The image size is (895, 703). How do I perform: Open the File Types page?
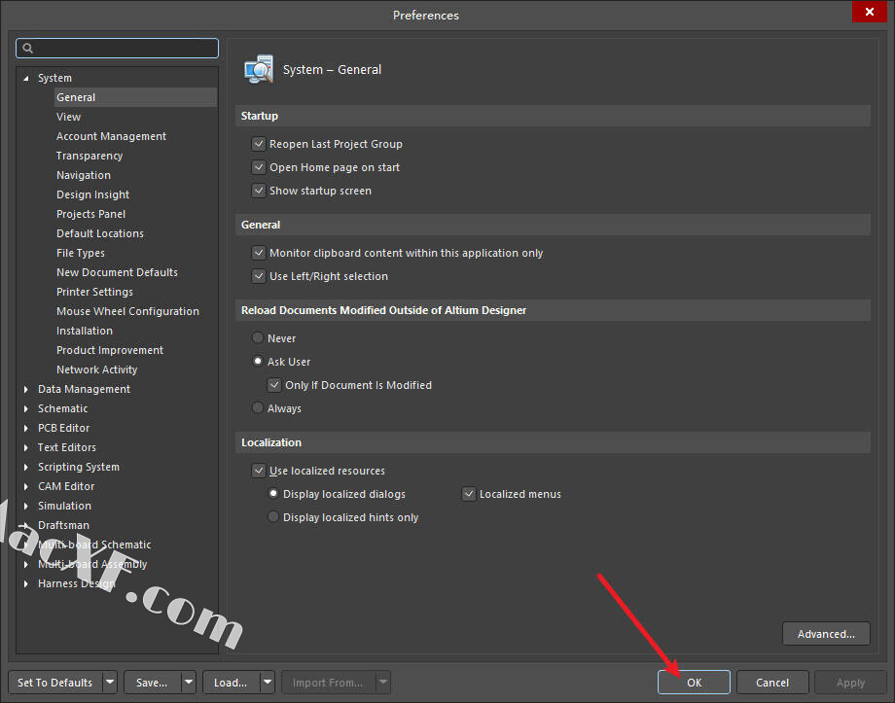[81, 252]
